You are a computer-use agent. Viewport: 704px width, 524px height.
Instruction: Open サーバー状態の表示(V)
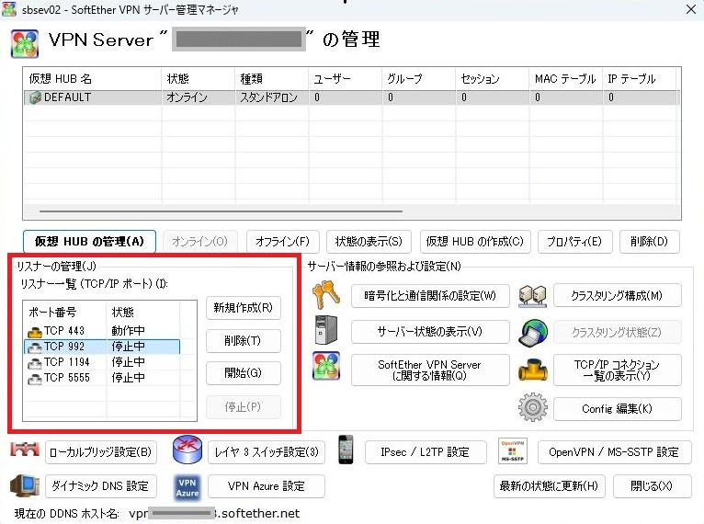point(430,331)
